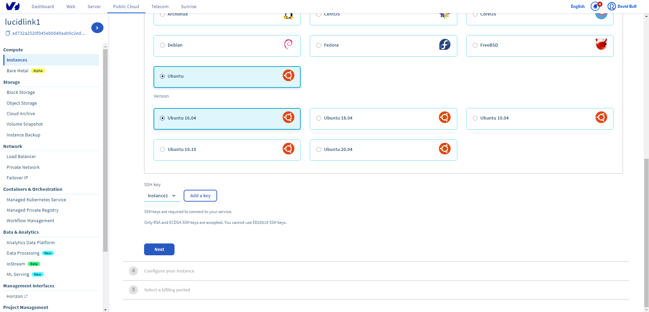
Task: Click the sidebar scrollbar down arrow
Action: 105,310
